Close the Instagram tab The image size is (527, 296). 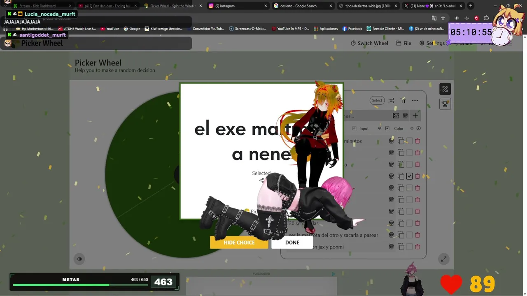pos(266,6)
